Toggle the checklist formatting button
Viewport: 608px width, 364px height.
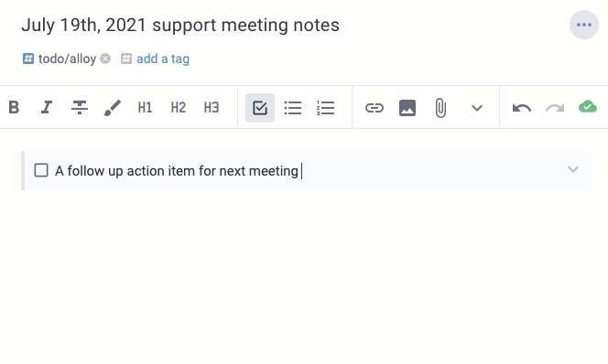[260, 108]
